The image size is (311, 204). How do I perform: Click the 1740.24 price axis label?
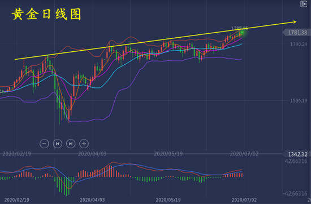click(x=299, y=44)
